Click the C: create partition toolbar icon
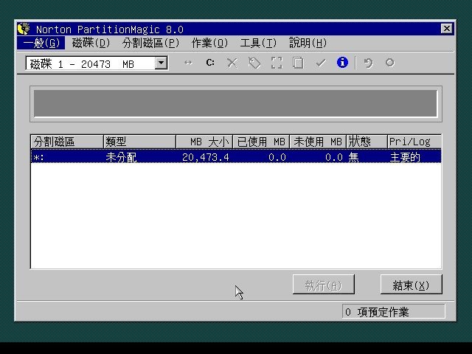 210,63
